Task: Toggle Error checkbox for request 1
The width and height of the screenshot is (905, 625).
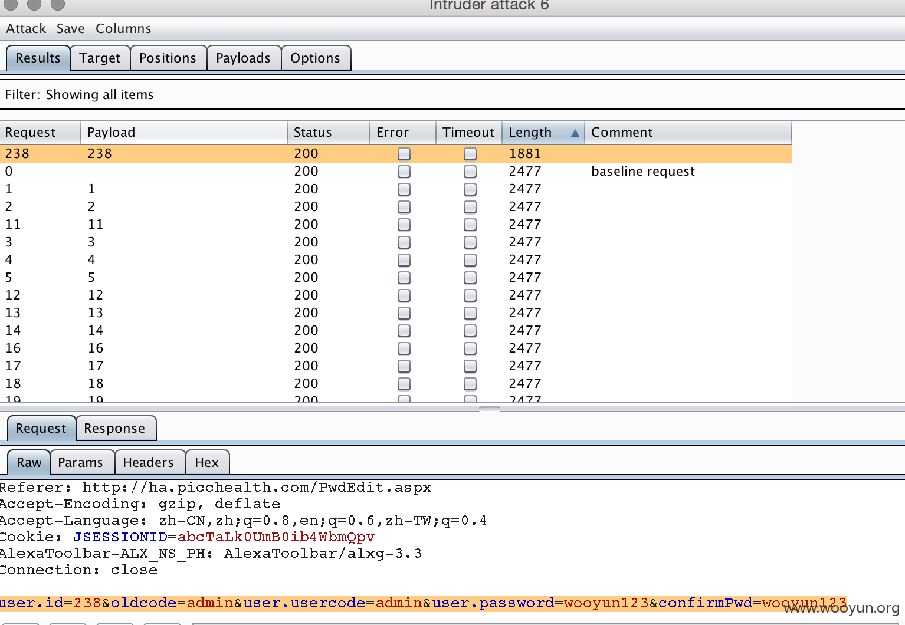Action: pyautogui.click(x=404, y=189)
